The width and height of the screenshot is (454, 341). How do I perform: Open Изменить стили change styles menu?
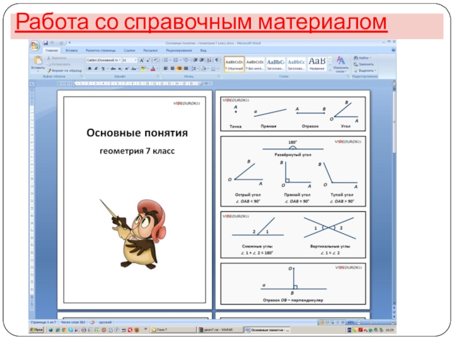coord(340,64)
